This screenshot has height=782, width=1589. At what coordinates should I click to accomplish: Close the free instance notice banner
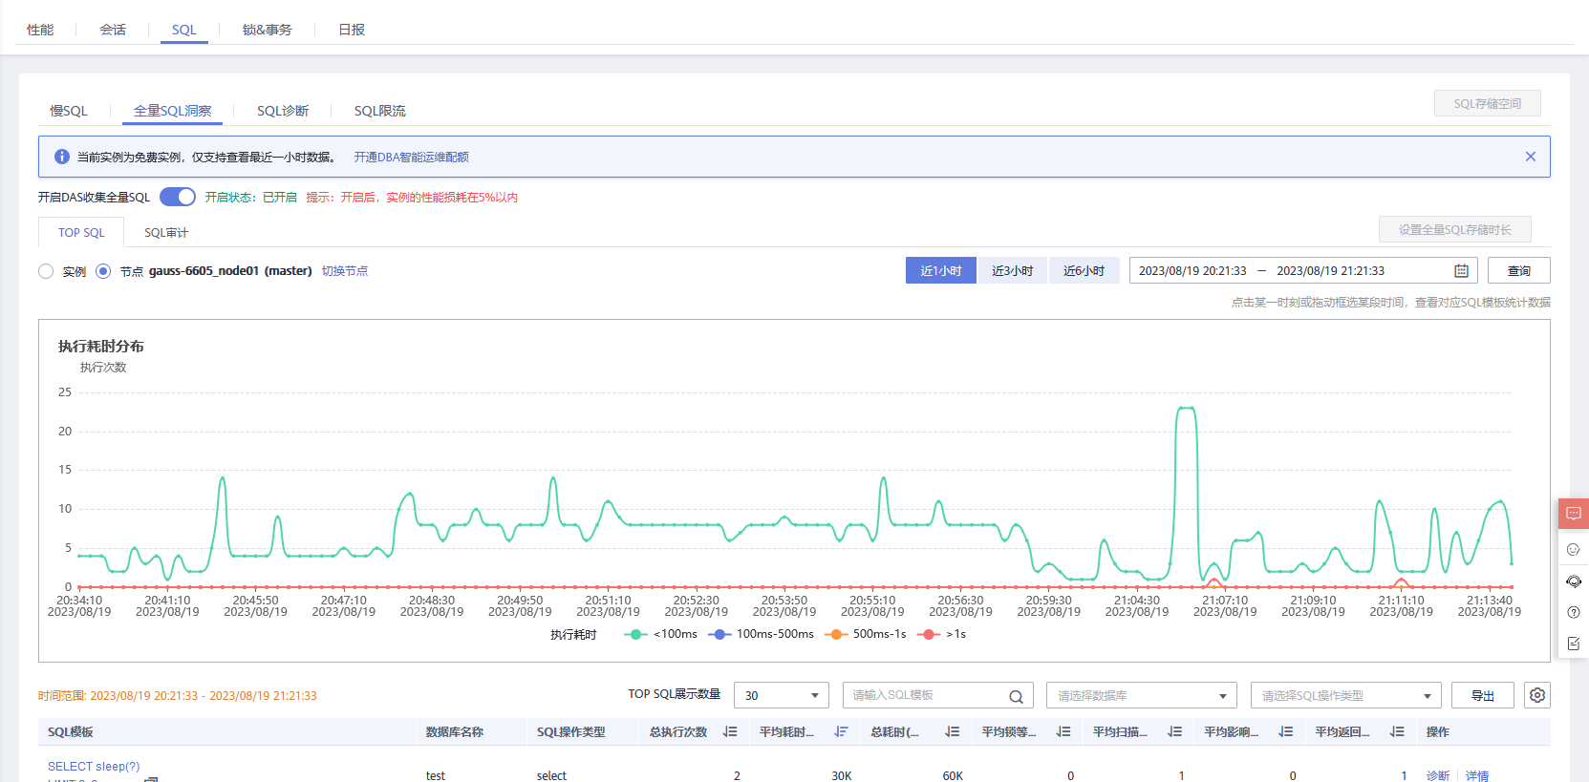1531,157
